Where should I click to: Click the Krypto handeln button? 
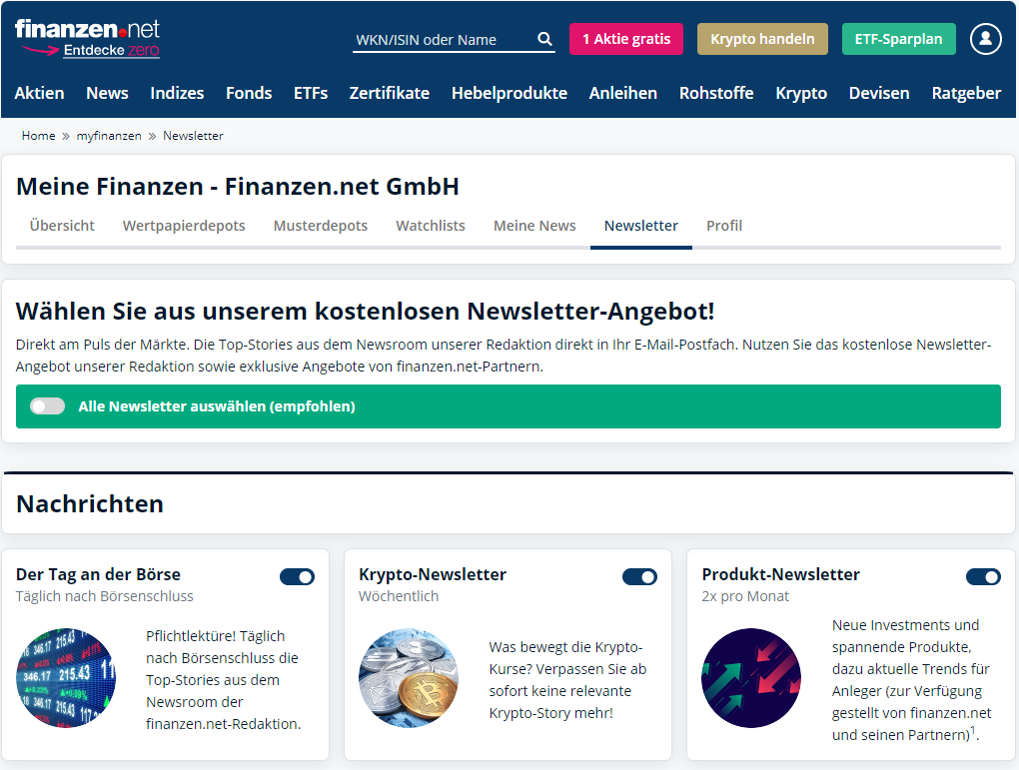[x=762, y=39]
